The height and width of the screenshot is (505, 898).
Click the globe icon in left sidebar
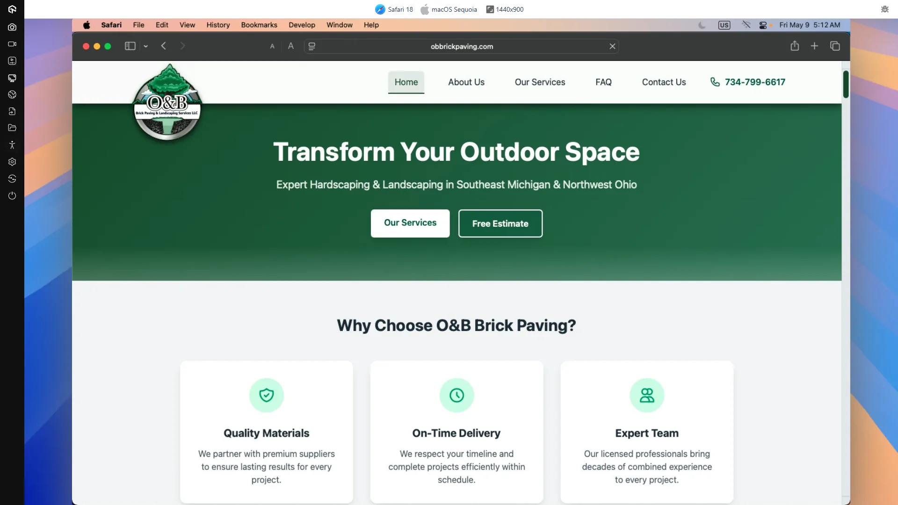[12, 94]
